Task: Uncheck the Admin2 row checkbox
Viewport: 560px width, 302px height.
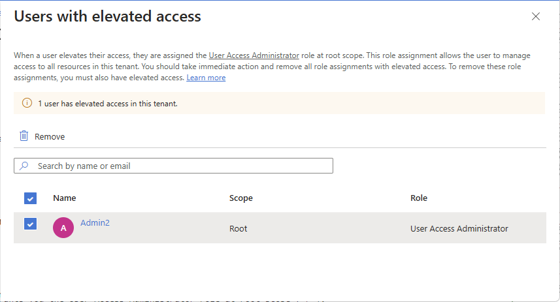Action: point(30,224)
